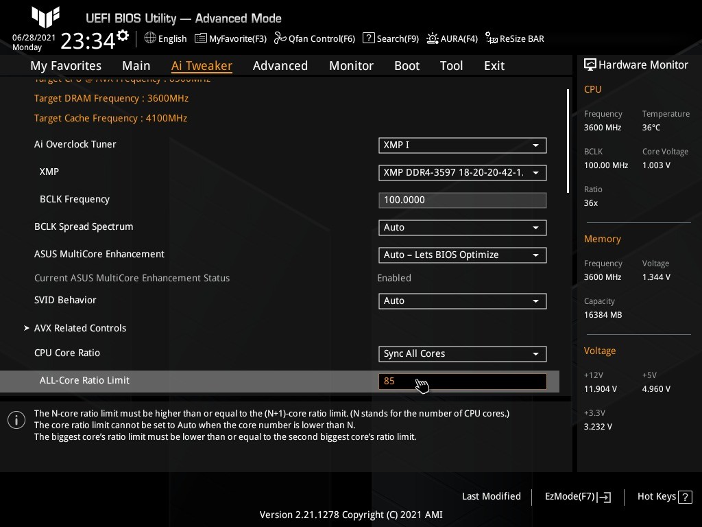Click the globe language icon
The image size is (702, 527).
150,38
